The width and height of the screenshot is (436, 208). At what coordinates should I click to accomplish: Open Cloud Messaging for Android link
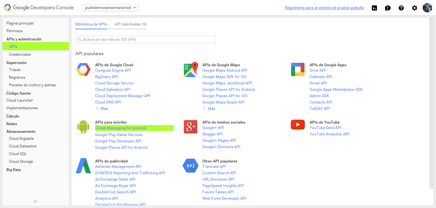[x=121, y=128]
